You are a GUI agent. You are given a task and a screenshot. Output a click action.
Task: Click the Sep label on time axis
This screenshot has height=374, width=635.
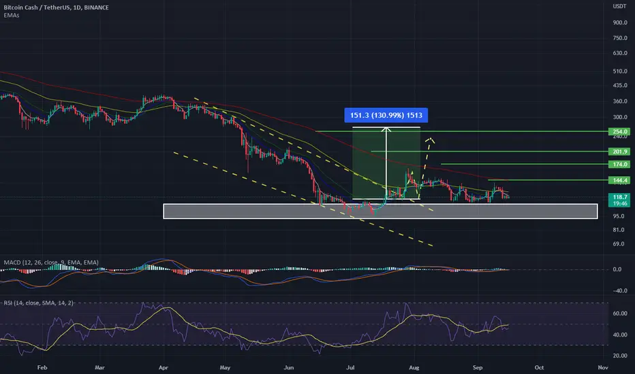pyautogui.click(x=478, y=367)
